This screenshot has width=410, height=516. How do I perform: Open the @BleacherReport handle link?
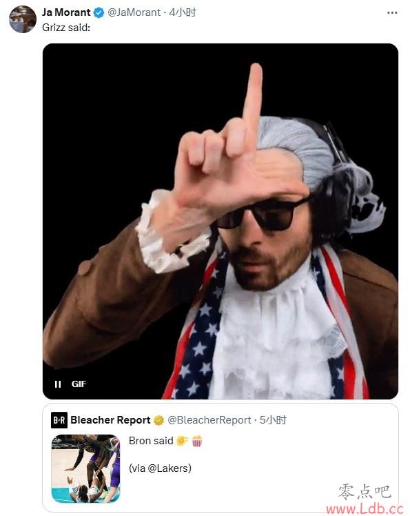coord(209,420)
